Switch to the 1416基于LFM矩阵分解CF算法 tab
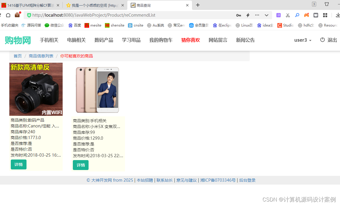Screen dimensions: 340x205 (31, 5)
